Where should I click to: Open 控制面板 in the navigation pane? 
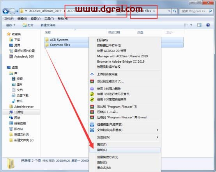tap(20, 123)
